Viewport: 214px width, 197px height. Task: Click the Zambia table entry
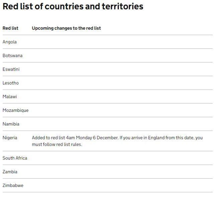tap(10, 172)
